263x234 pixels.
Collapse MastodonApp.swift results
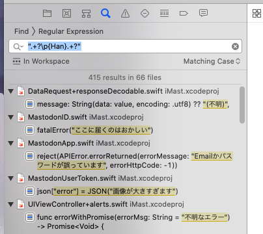click(x=11, y=143)
